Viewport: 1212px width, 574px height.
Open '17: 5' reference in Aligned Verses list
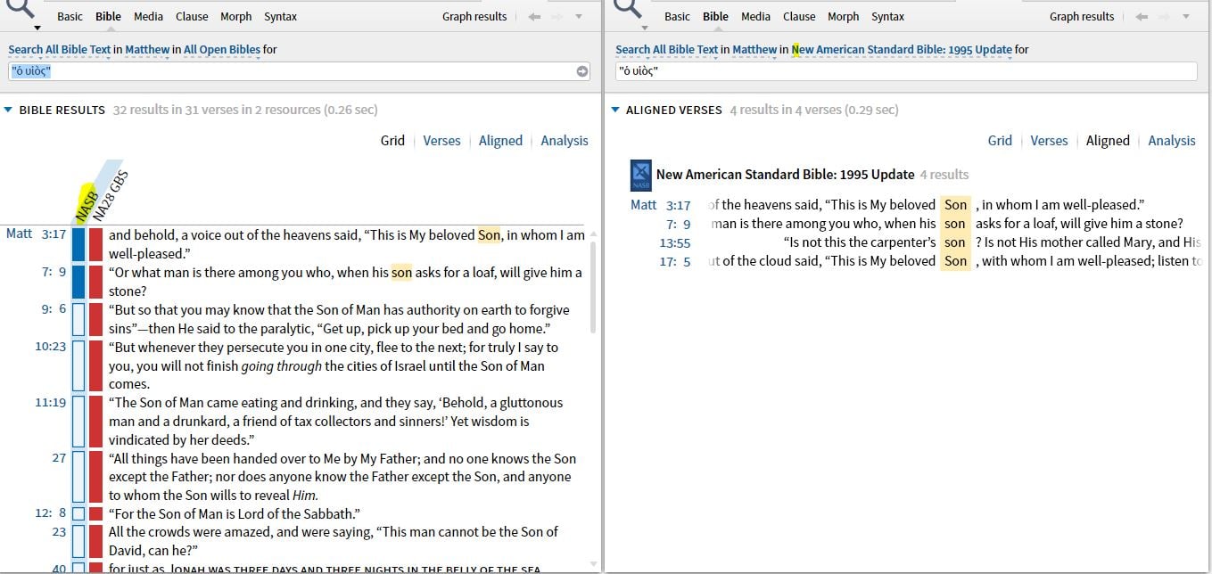point(675,261)
